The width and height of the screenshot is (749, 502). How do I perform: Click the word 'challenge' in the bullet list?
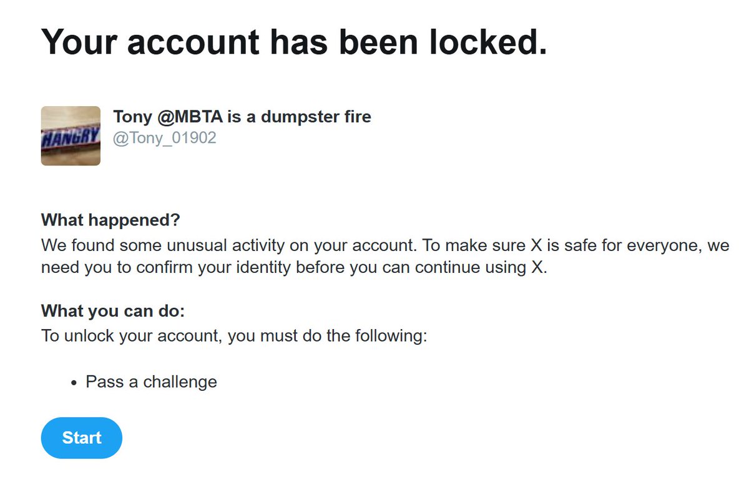[x=180, y=381]
